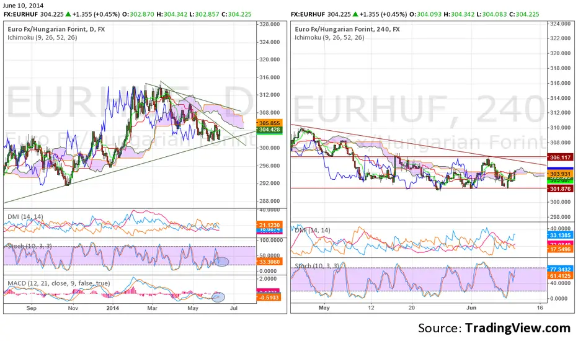The height and width of the screenshot is (341, 578).
Task: Select the MACD (12, 21, close, 9, false, true) label
Action: pyautogui.click(x=59, y=283)
